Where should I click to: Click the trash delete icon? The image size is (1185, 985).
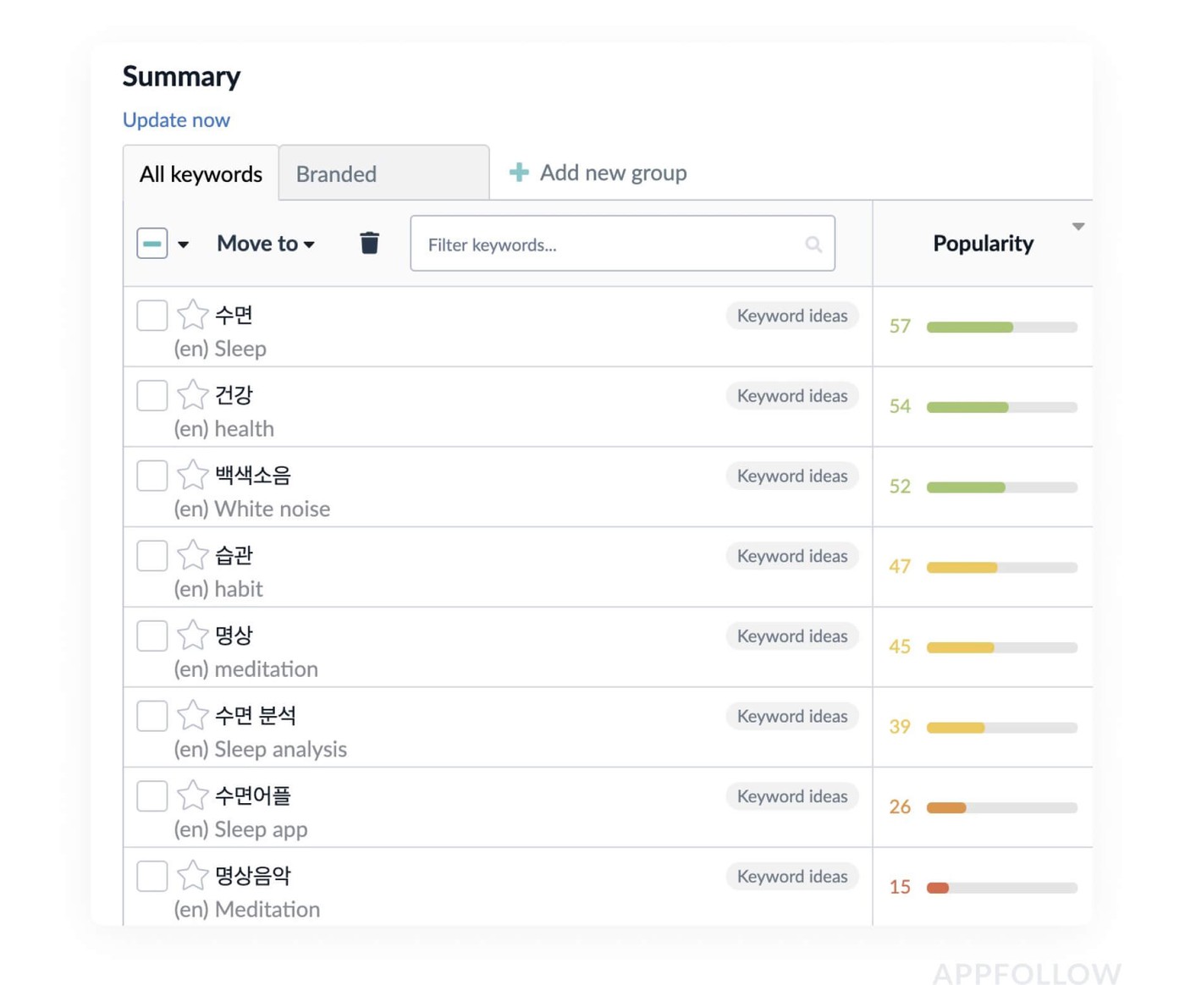pyautogui.click(x=369, y=243)
